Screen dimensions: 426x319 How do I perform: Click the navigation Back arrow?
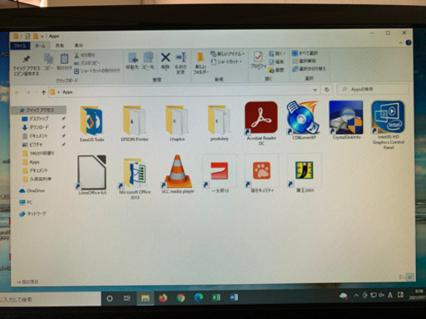(x=17, y=92)
